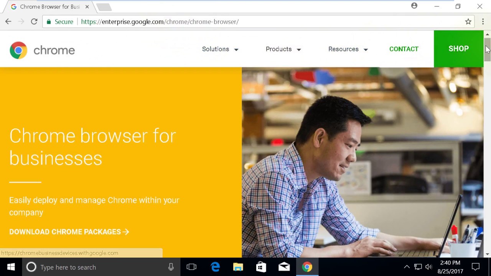The width and height of the screenshot is (491, 276).
Task: Click the page scrollbar up arrow
Action: pyautogui.click(x=487, y=34)
